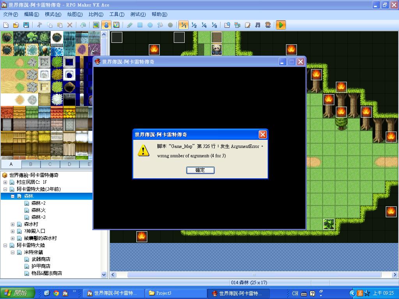Select the Shadow Pen tool

click(170, 25)
